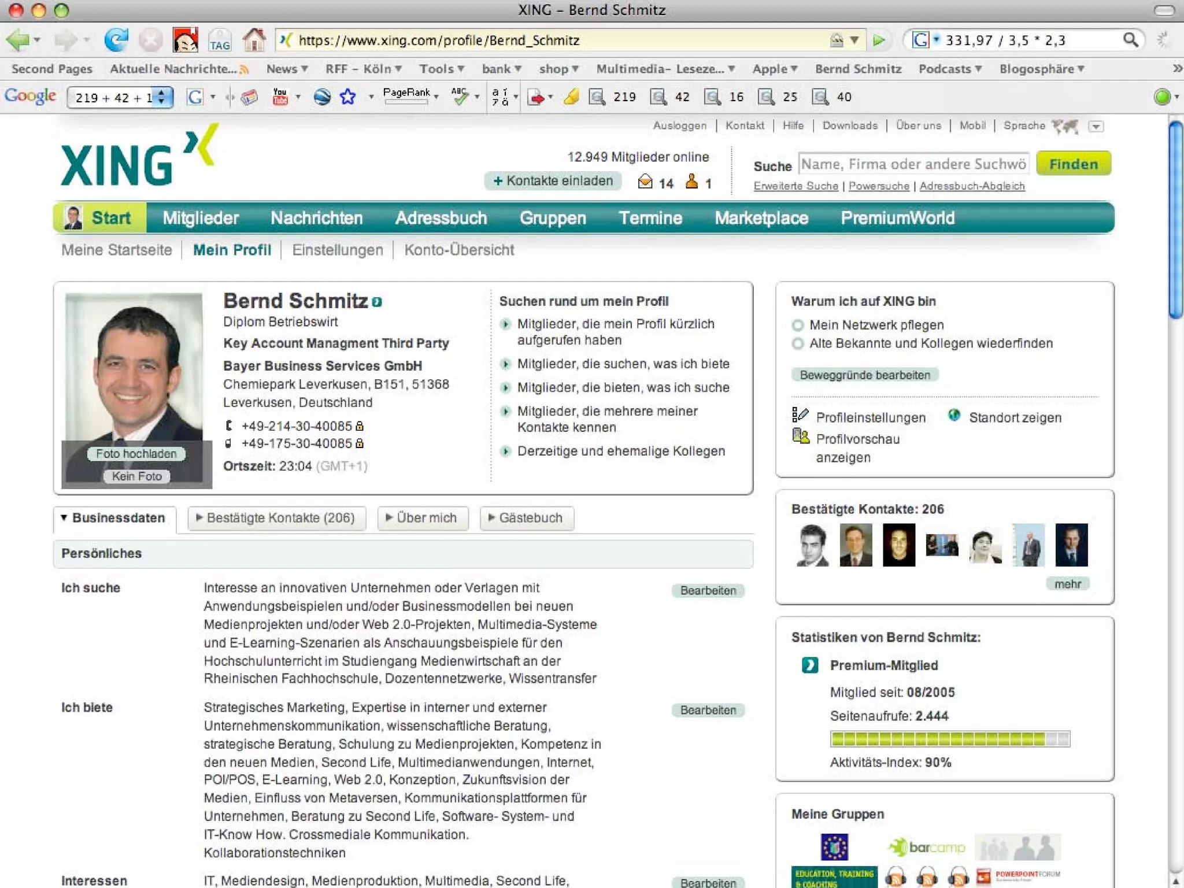Click the contact requests person icon
The width and height of the screenshot is (1184, 888).
point(691,182)
